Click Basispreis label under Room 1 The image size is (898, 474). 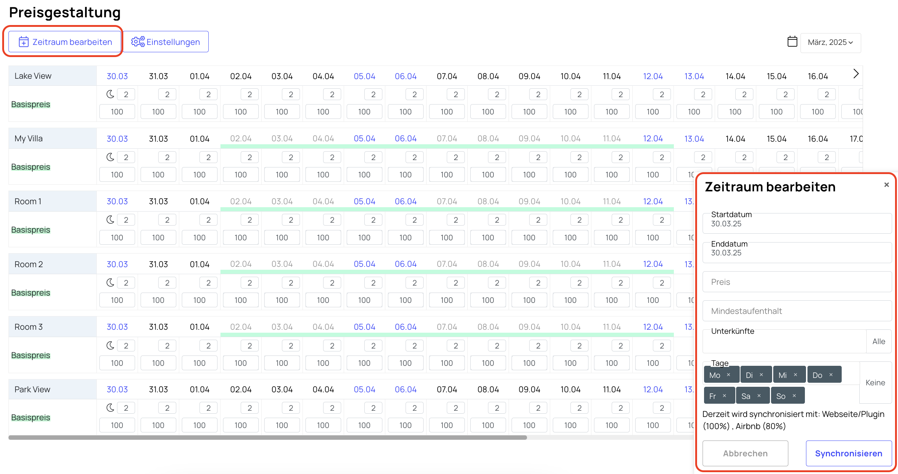click(31, 230)
